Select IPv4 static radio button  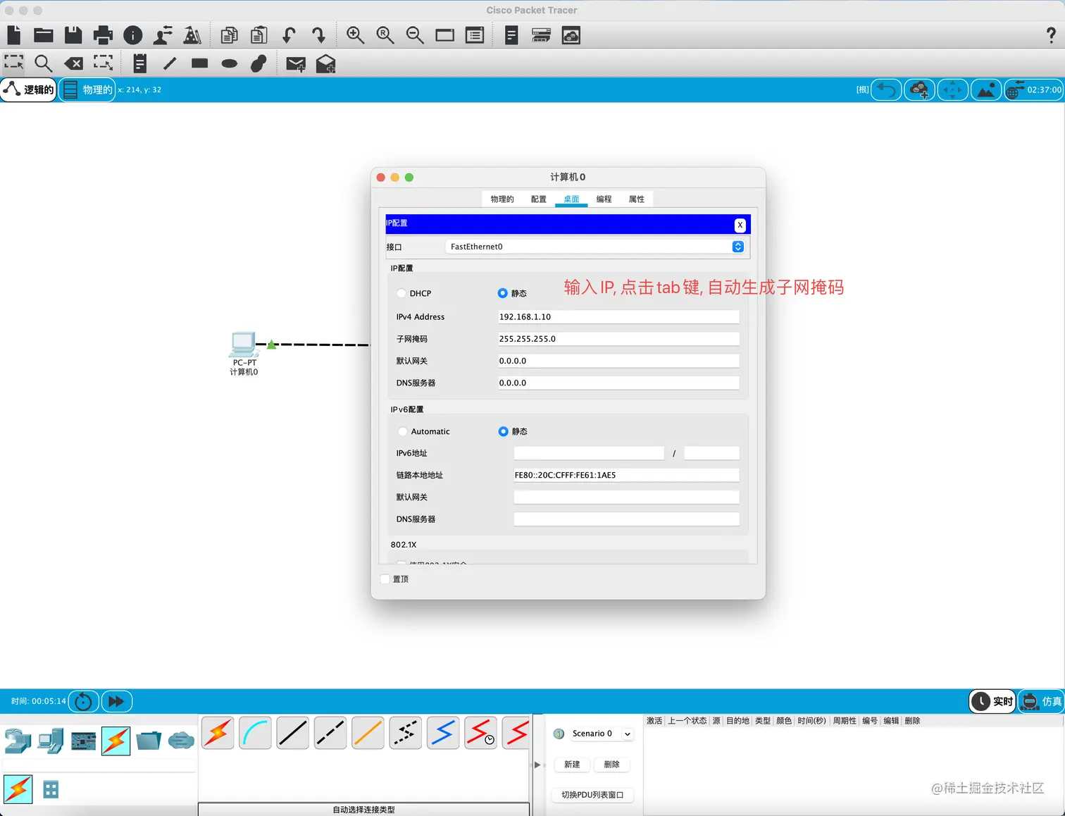click(x=502, y=293)
